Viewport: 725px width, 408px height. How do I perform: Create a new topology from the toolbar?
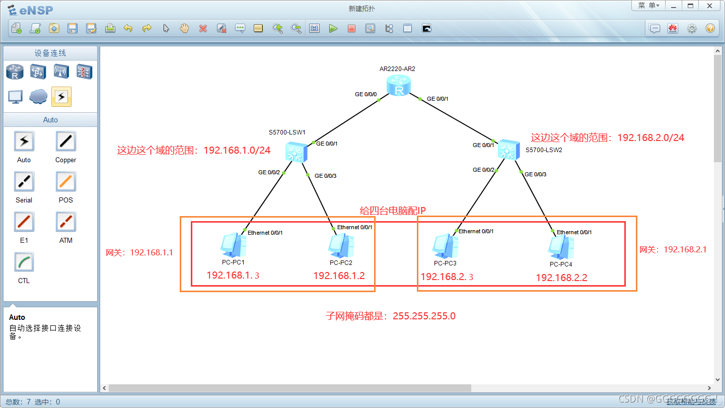point(17,28)
